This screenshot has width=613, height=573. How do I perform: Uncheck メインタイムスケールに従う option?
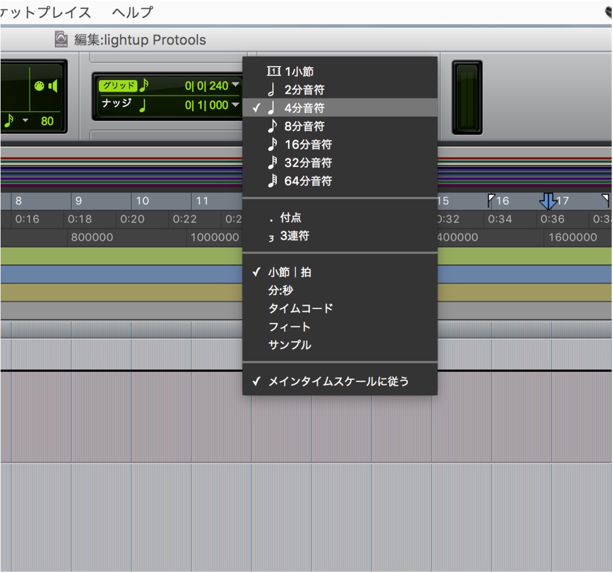tap(339, 381)
